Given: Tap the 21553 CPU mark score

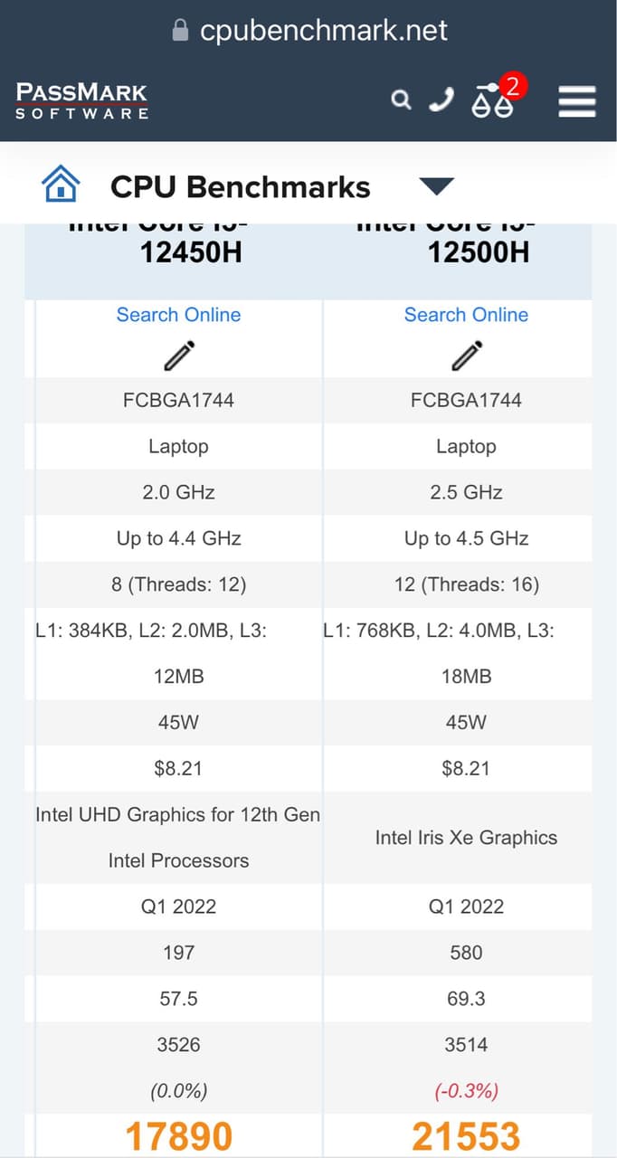Looking at the screenshot, I should pyautogui.click(x=466, y=1137).
